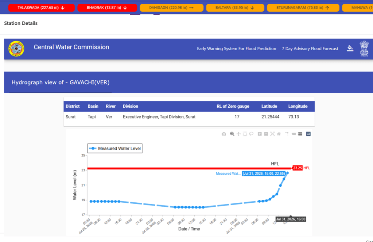The height and width of the screenshot is (242, 373).
Task: Click the Zoom out minus icon
Action: tap(266, 134)
